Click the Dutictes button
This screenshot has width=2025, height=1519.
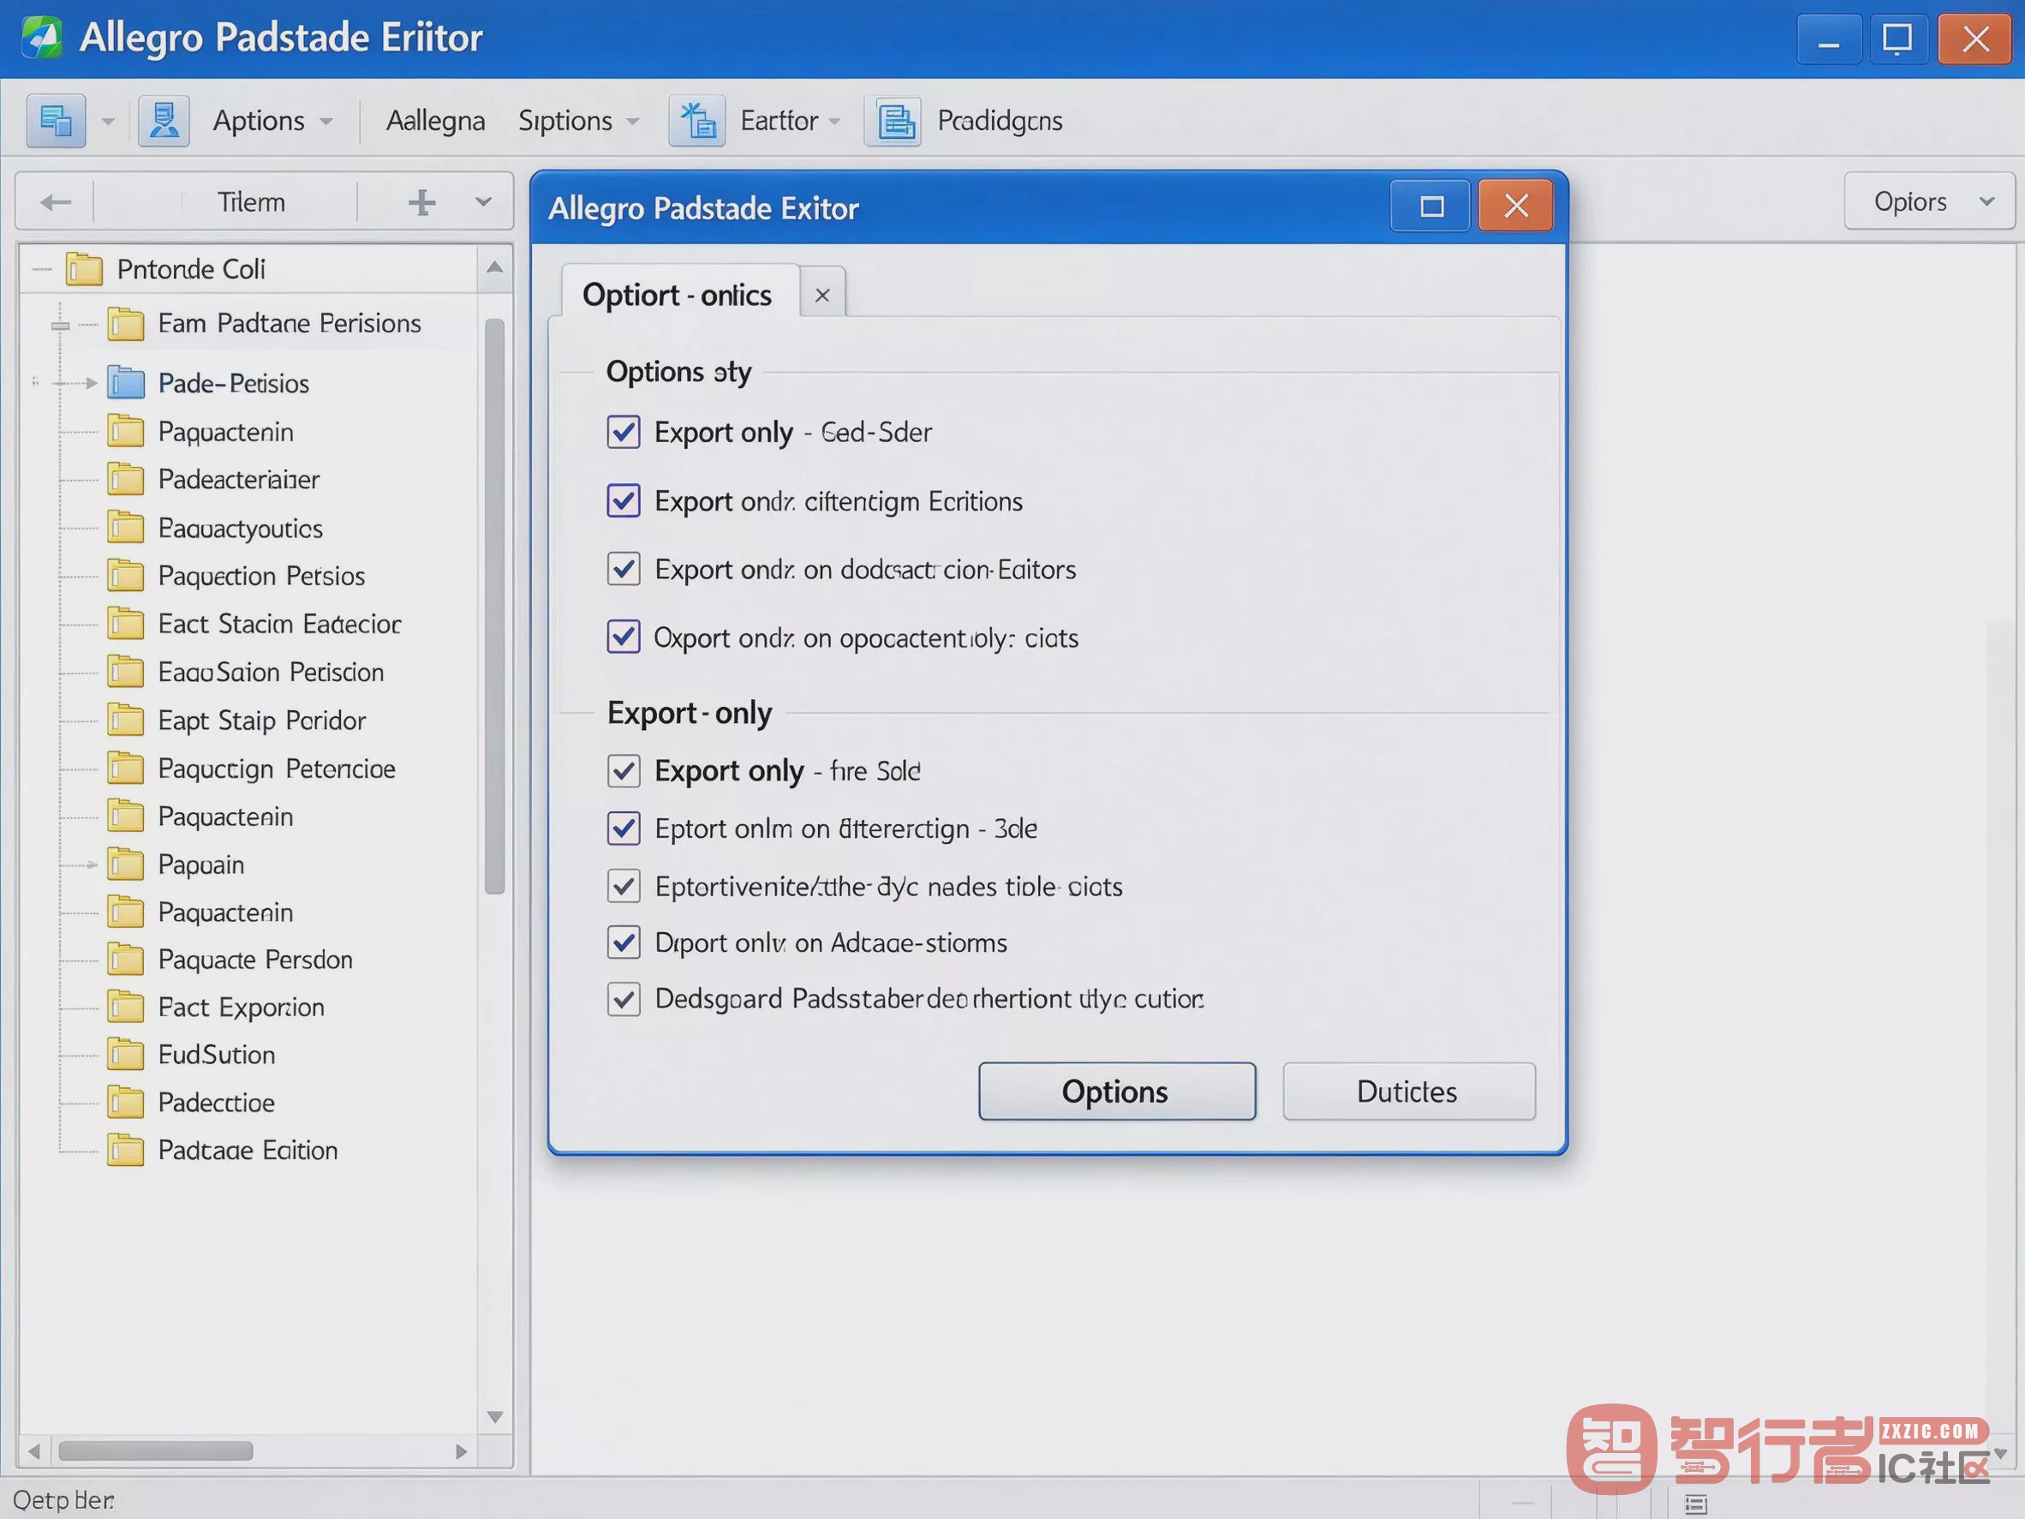pos(1409,1091)
